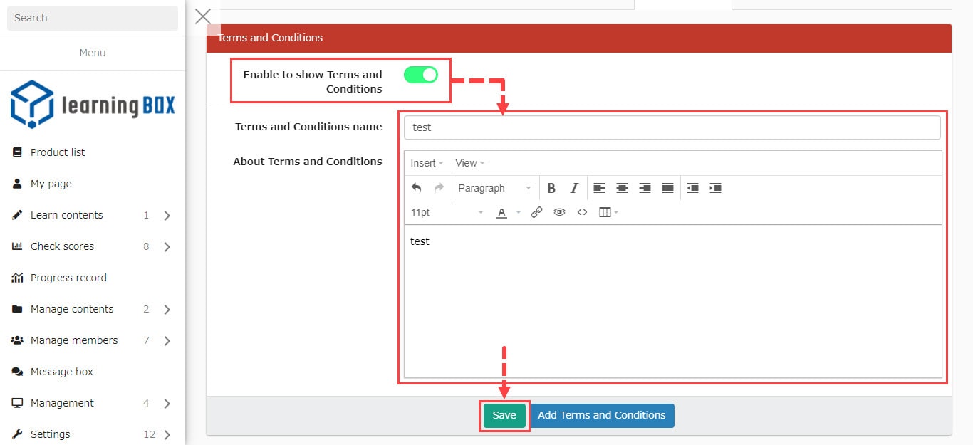This screenshot has height=445, width=973.
Task: Open the 11pt font size dropdown
Action: (447, 212)
